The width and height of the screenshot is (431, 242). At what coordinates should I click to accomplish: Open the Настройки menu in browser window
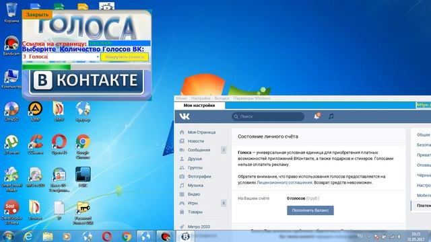click(x=201, y=98)
